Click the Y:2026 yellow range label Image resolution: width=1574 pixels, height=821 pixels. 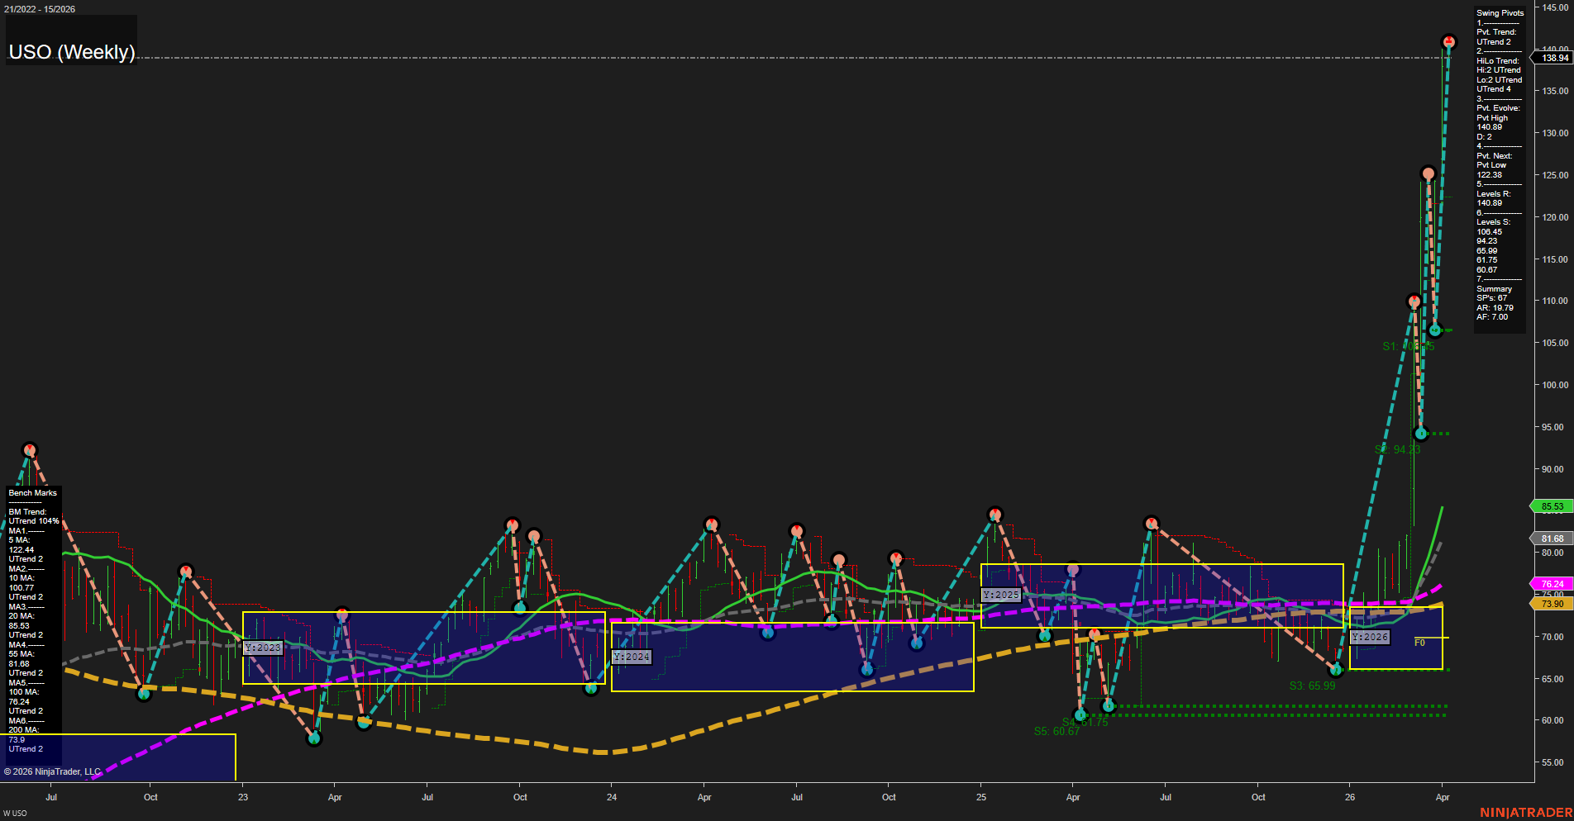pyautogui.click(x=1370, y=637)
